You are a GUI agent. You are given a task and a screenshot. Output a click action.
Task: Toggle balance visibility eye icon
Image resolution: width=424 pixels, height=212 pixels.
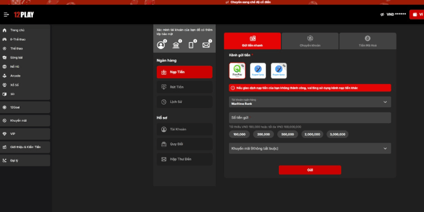coord(382,14)
